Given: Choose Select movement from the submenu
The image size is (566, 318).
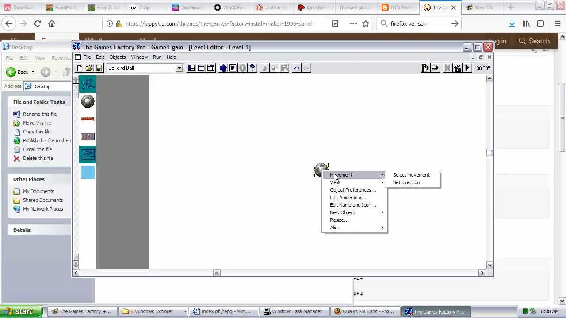Looking at the screenshot, I should (x=411, y=175).
